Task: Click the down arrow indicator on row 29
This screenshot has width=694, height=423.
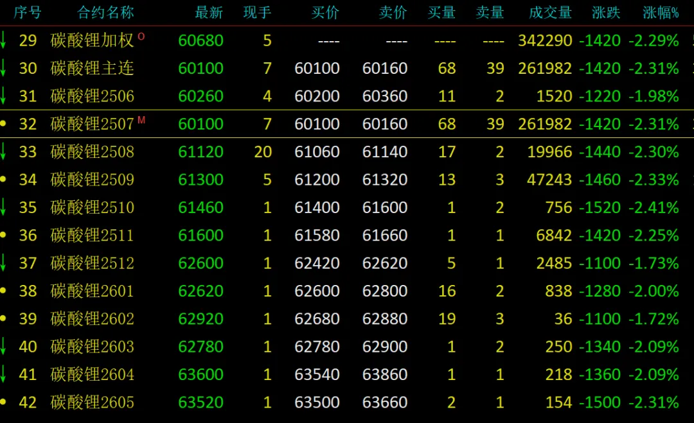Action: click(3, 40)
